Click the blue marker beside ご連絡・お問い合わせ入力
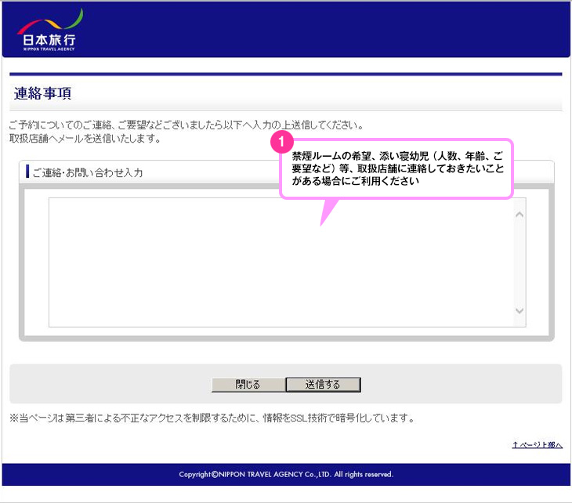Viewport: 572px width, 503px height. tap(27, 172)
